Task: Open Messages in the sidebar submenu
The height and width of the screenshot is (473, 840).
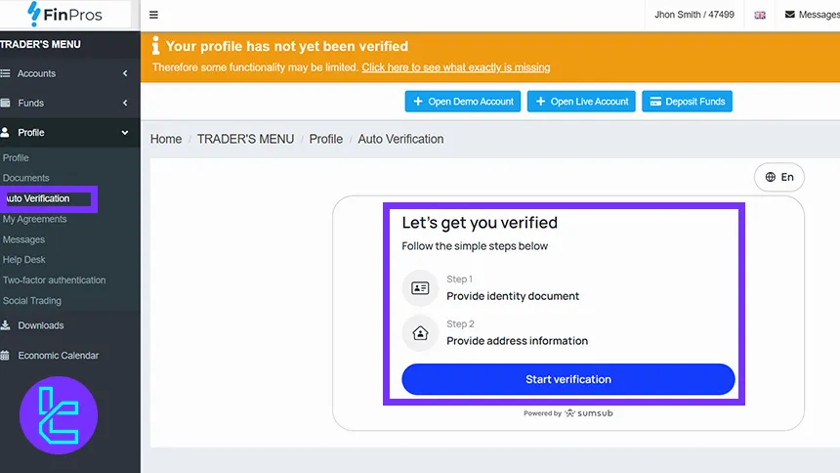Action: (23, 239)
